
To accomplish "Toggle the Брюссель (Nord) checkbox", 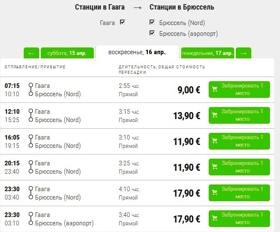I will pyautogui.click(x=152, y=22).
